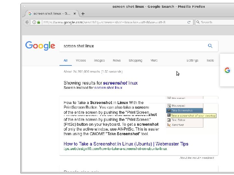Viewport: 234px width, 175px height.
Task: Click the Text Editor icon in snippet image
Action: tap(169, 120)
